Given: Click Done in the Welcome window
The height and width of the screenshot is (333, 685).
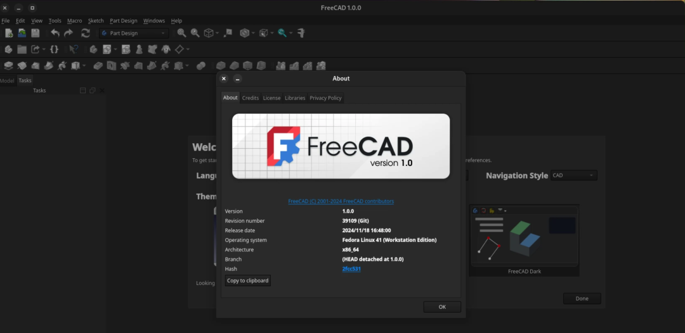Looking at the screenshot, I should [582, 299].
